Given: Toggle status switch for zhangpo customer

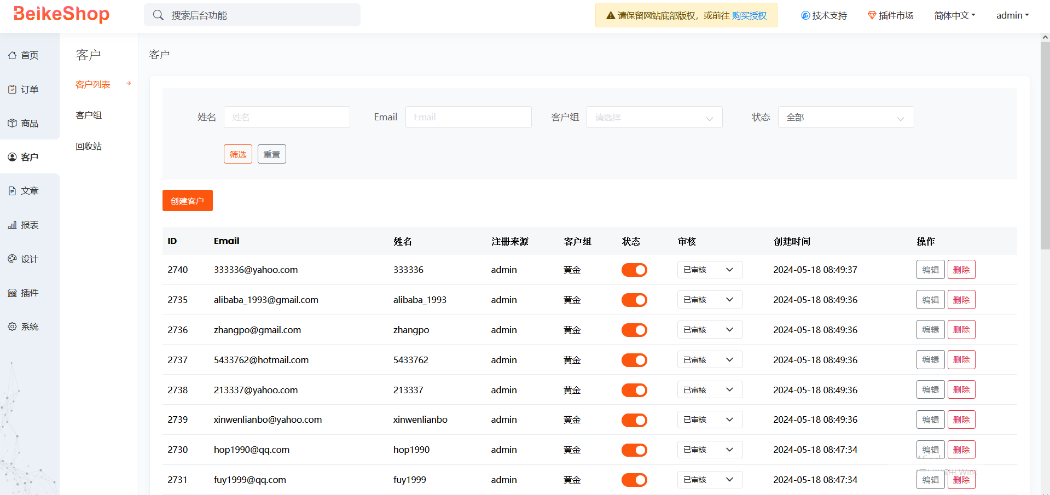Looking at the screenshot, I should (634, 330).
